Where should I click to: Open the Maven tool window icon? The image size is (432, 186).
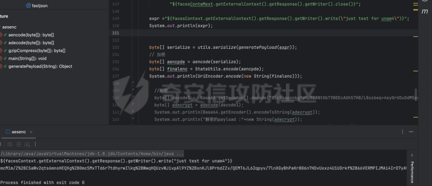[x=425, y=11]
